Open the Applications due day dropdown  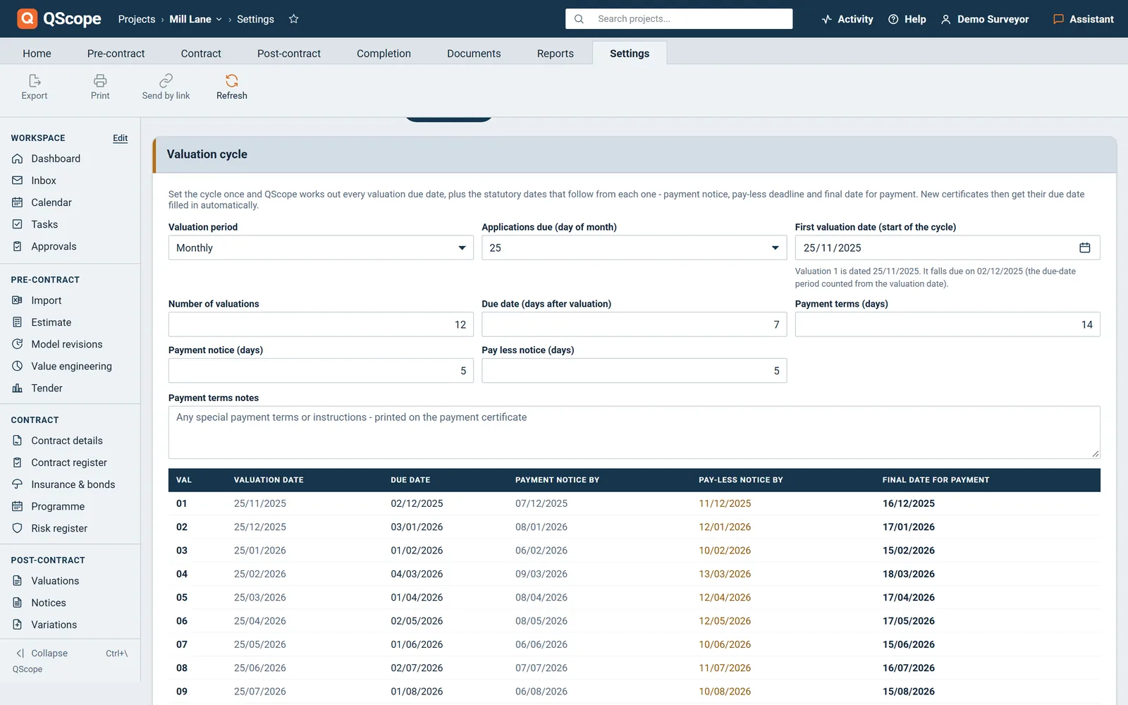[634, 247]
